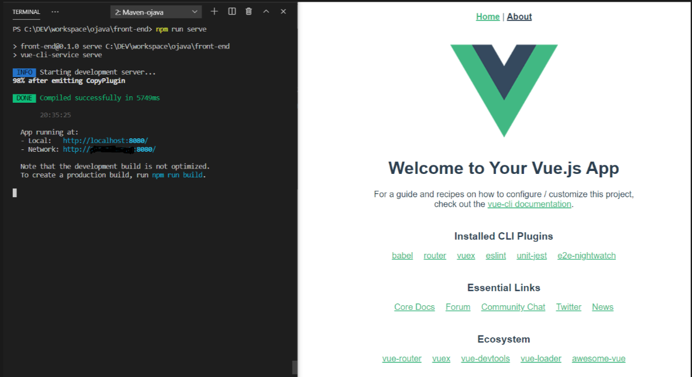
Task: Open the Network URL in terminal
Action: (x=109, y=149)
